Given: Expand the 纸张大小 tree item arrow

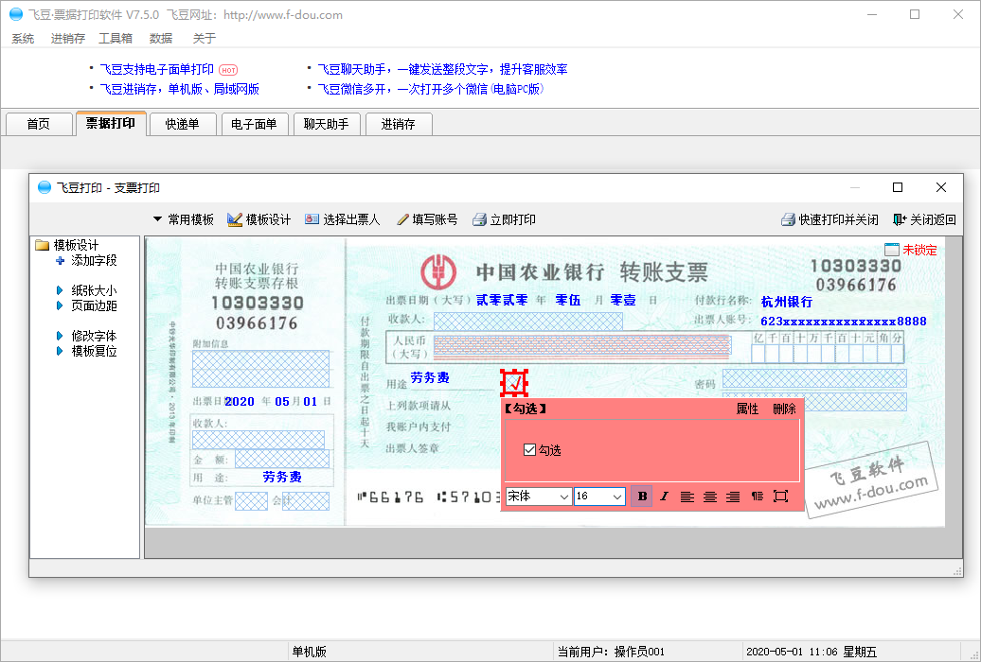Looking at the screenshot, I should [60, 290].
